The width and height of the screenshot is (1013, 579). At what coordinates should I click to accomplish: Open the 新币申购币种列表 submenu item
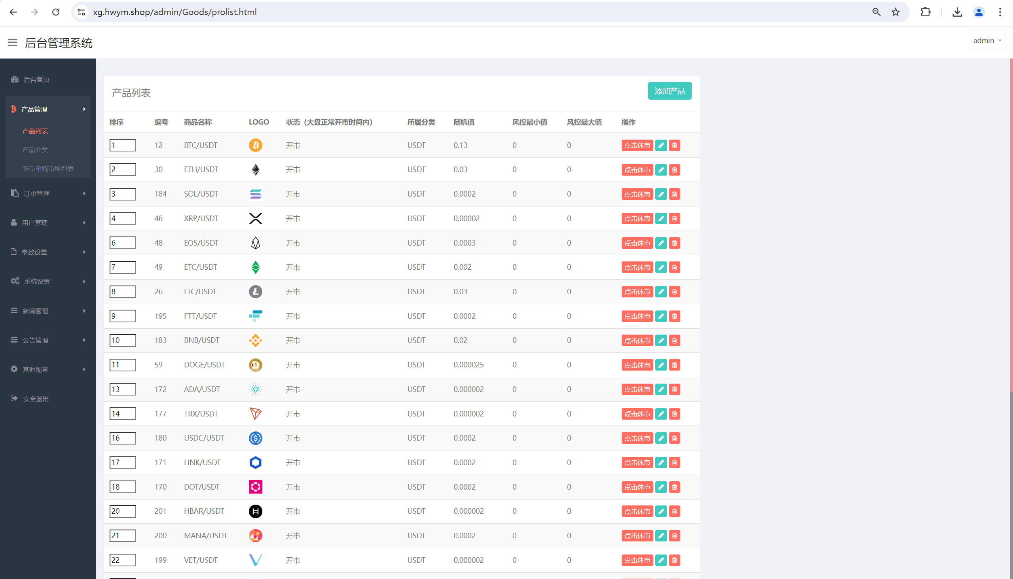click(48, 168)
